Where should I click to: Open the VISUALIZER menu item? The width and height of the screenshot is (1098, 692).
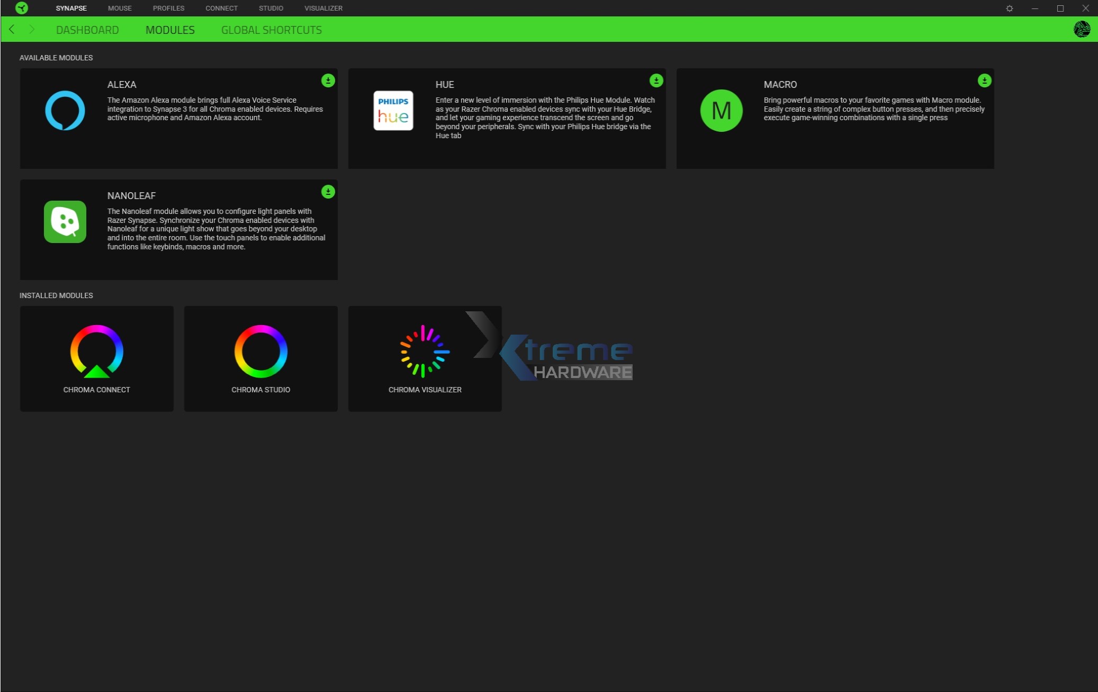pos(322,8)
